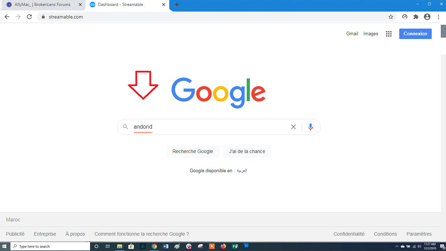Switch to the AllyMac_ BrokenLens Forums tab
446x251 pixels.
tap(43, 5)
